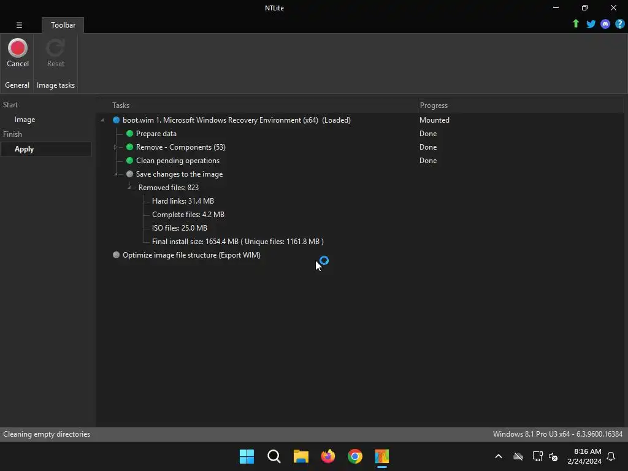Click the red Cancel button icon
The width and height of the screenshot is (628, 471).
[x=18, y=48]
